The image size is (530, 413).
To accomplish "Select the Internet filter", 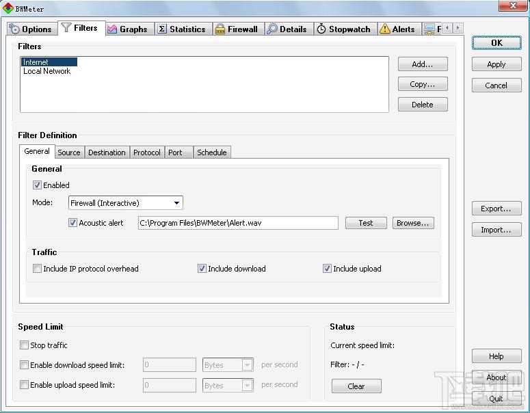I will (49, 62).
